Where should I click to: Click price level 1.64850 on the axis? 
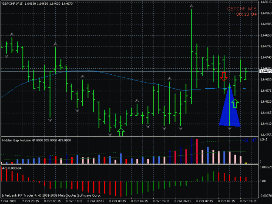pos(266,35)
